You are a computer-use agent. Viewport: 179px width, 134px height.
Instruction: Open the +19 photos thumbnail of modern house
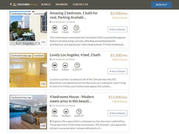point(43,126)
